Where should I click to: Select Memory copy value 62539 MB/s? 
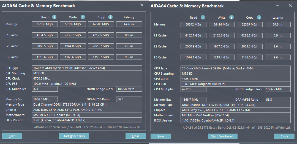(250, 24)
